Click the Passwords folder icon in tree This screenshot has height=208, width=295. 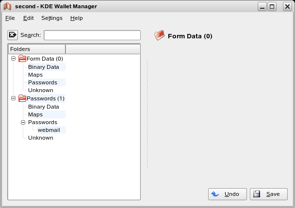(22, 98)
